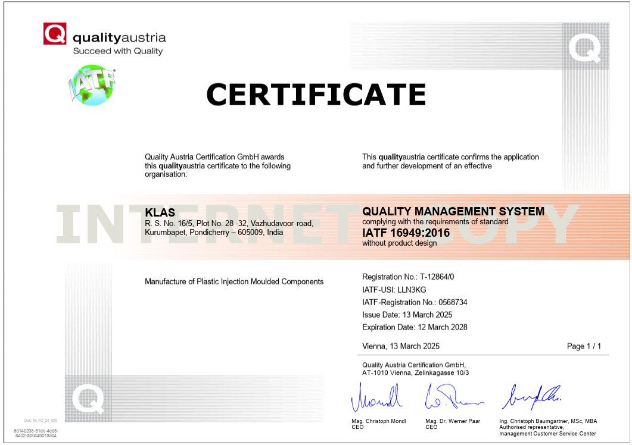This screenshot has width=632, height=445.
Task: Select the KLAS organisation name
Action: [x=157, y=212]
